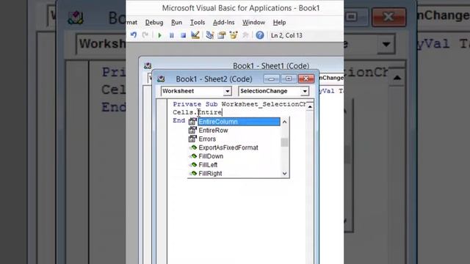This screenshot has width=470, height=264.
Task: Open the Run menu
Action: [176, 23]
